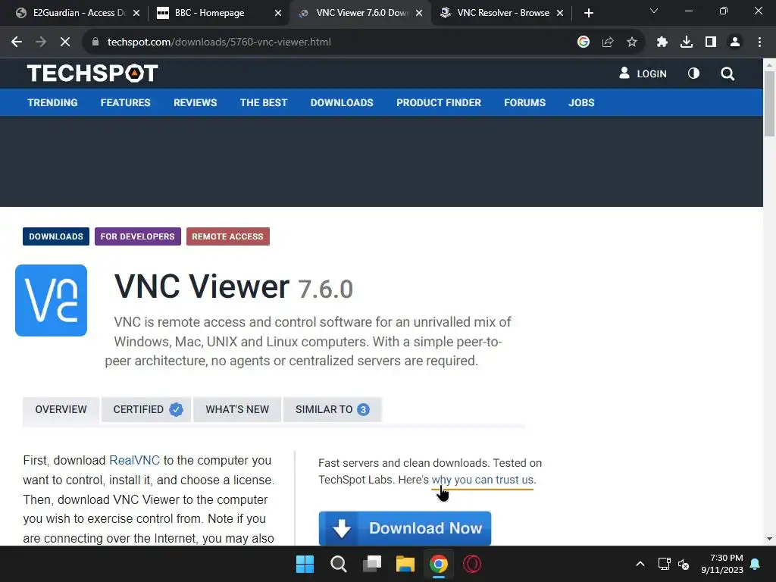776x582 pixels.
Task: Open the JOBS nav item
Action: pos(581,102)
